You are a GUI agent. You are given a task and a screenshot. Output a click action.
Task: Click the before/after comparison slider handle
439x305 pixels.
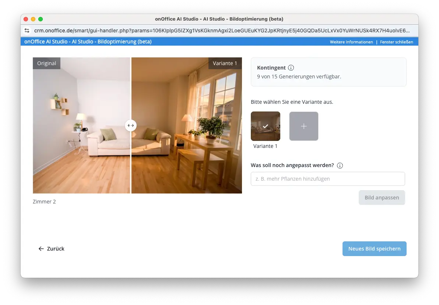tap(131, 125)
